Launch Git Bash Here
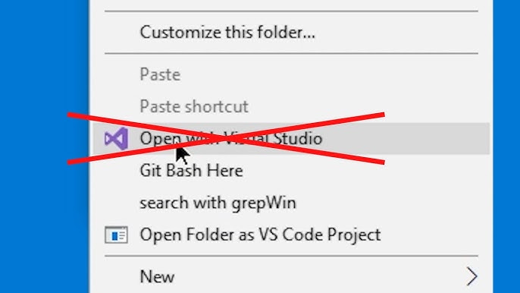 191,171
